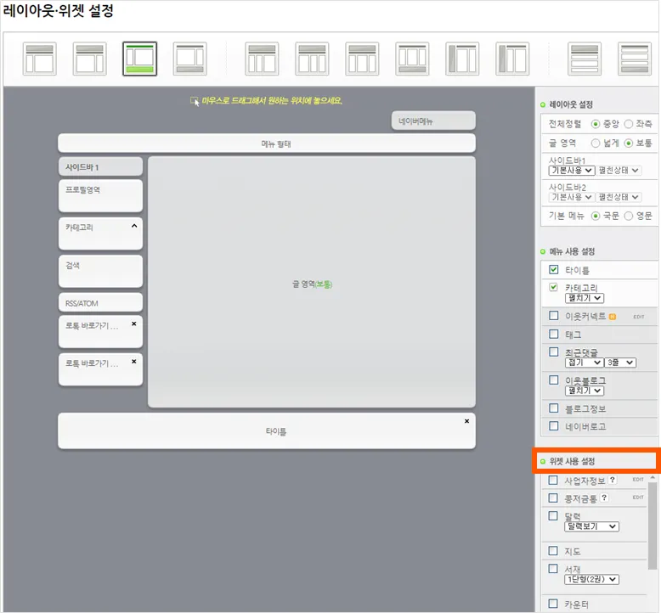Remove the lower 로톡 바로가기 widget with X

(x=134, y=362)
